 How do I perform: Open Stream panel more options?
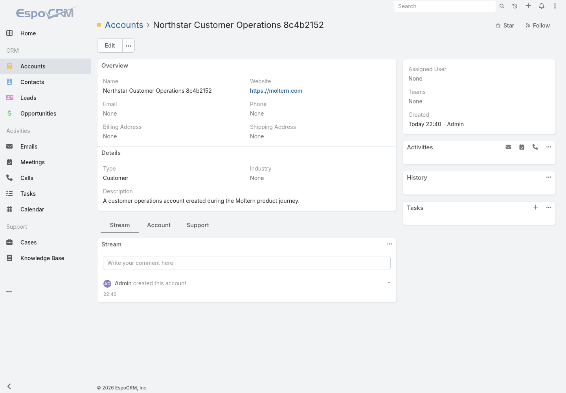(390, 244)
